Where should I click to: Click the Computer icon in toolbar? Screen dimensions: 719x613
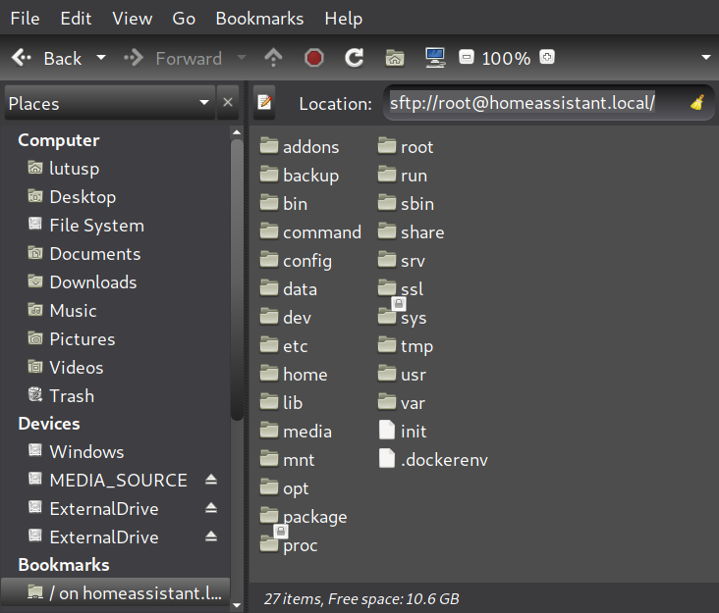pyautogui.click(x=435, y=58)
